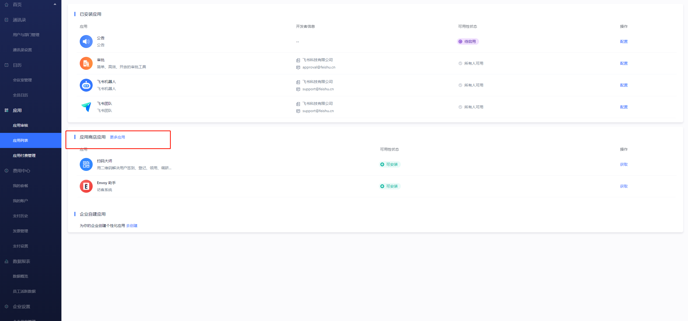The height and width of the screenshot is (321, 688).
Task: Click 获取 for Envoy 助手
Action: pos(624,186)
